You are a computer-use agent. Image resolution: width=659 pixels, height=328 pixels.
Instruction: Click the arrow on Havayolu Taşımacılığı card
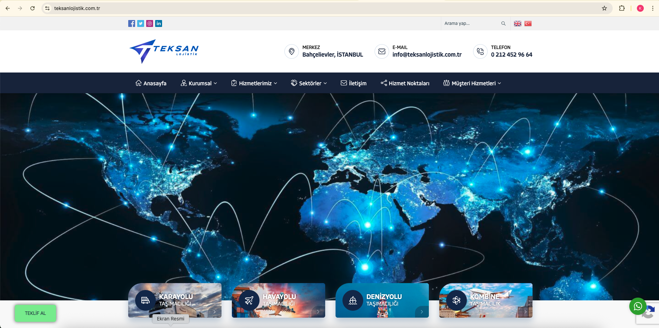pyautogui.click(x=318, y=312)
